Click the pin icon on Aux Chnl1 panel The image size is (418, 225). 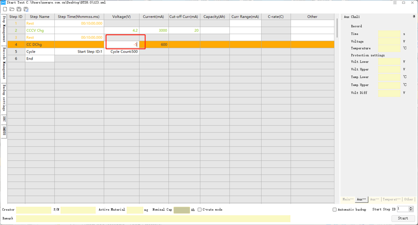pyautogui.click(x=413, y=17)
